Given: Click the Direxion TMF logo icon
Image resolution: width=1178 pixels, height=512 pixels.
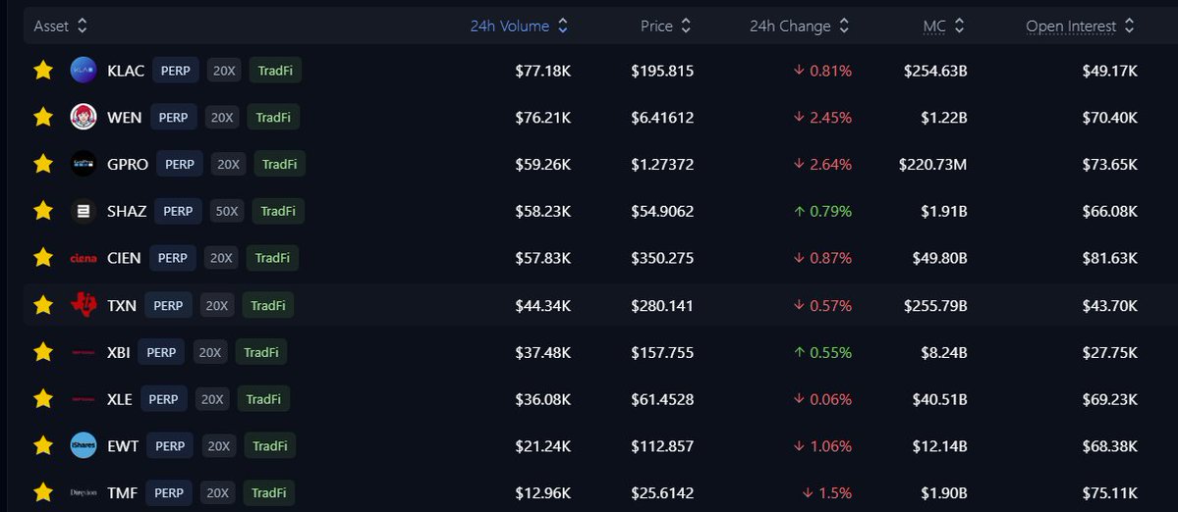Looking at the screenshot, I should pyautogui.click(x=84, y=493).
